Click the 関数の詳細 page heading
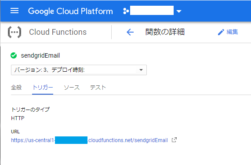The image size is (251, 165). tap(165, 32)
